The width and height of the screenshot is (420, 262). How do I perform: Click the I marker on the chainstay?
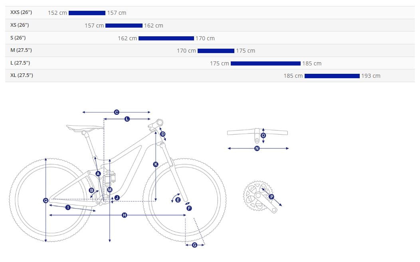click(x=68, y=207)
